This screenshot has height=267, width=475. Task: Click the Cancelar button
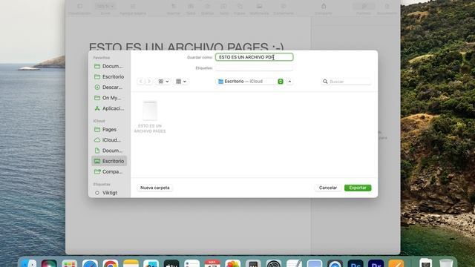(328, 188)
